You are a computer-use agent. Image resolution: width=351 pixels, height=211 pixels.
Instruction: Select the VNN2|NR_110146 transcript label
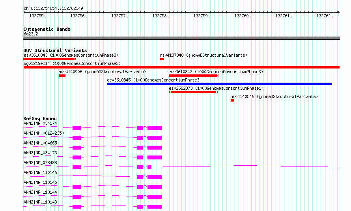pyautogui.click(x=40, y=172)
